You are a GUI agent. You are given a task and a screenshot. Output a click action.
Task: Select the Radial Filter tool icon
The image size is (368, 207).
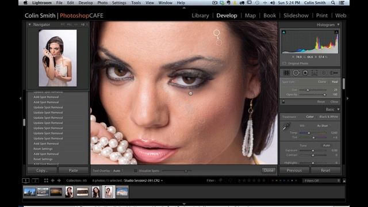tap(324, 73)
